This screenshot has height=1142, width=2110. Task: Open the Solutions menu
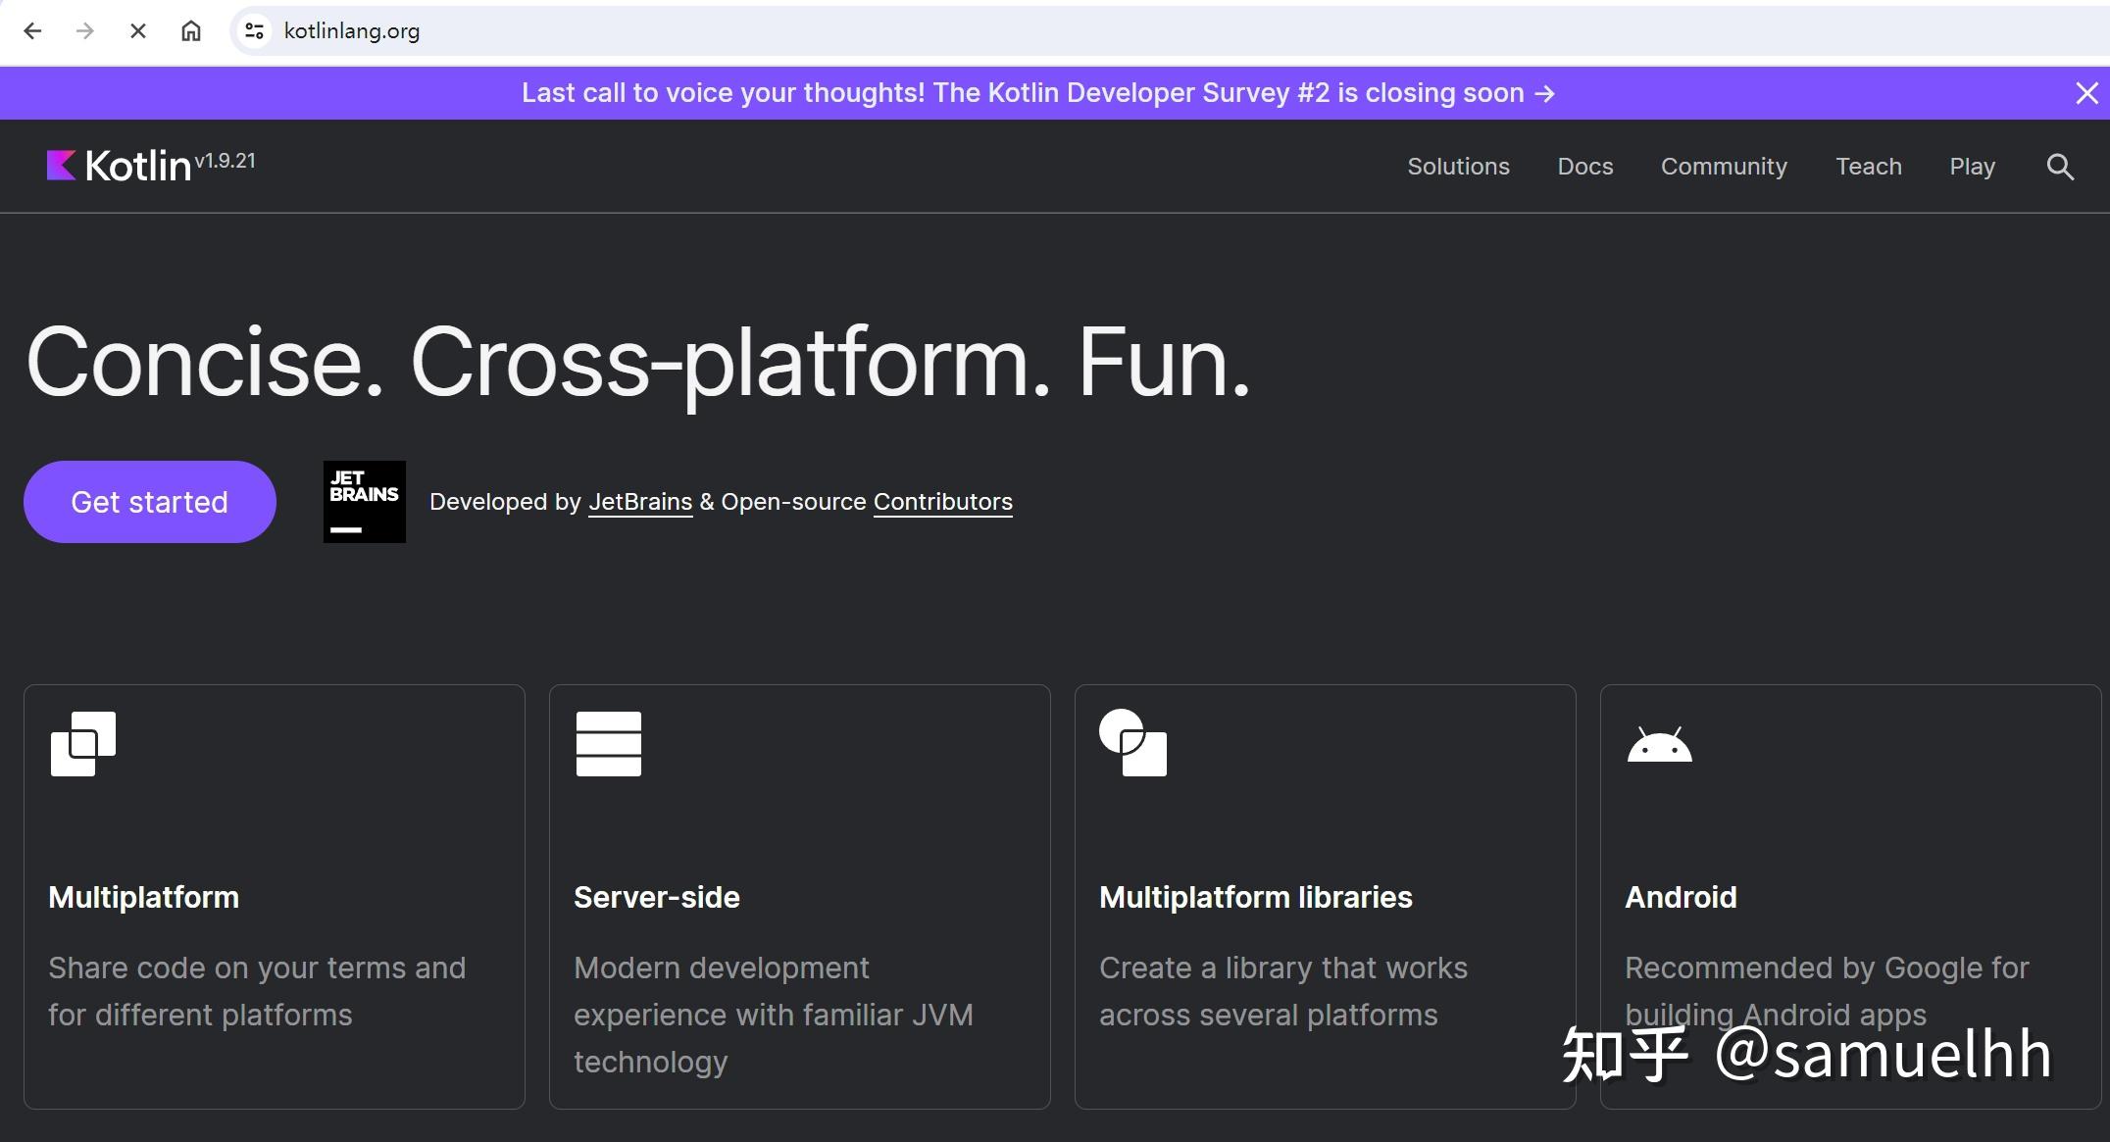pos(1458,167)
